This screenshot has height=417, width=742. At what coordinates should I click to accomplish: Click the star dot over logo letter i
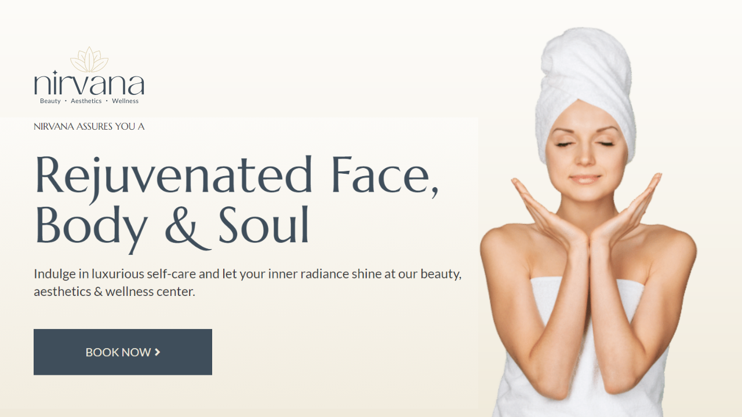pos(55,73)
